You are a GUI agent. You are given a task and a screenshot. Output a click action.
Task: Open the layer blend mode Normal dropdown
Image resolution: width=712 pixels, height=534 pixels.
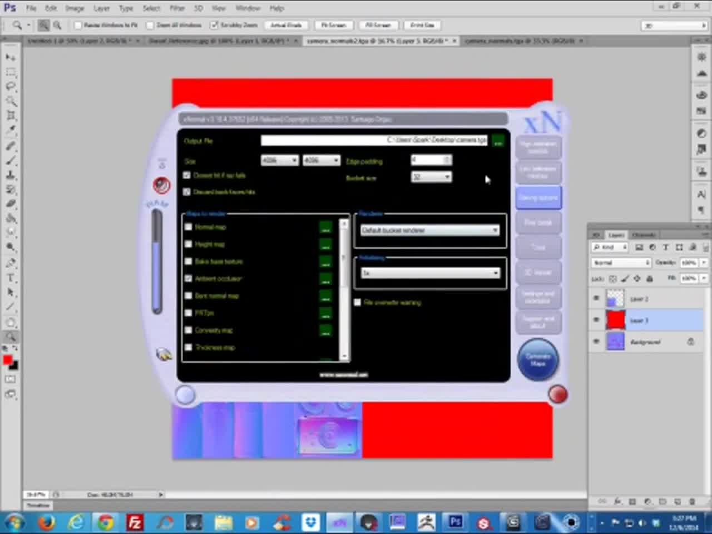tap(621, 263)
